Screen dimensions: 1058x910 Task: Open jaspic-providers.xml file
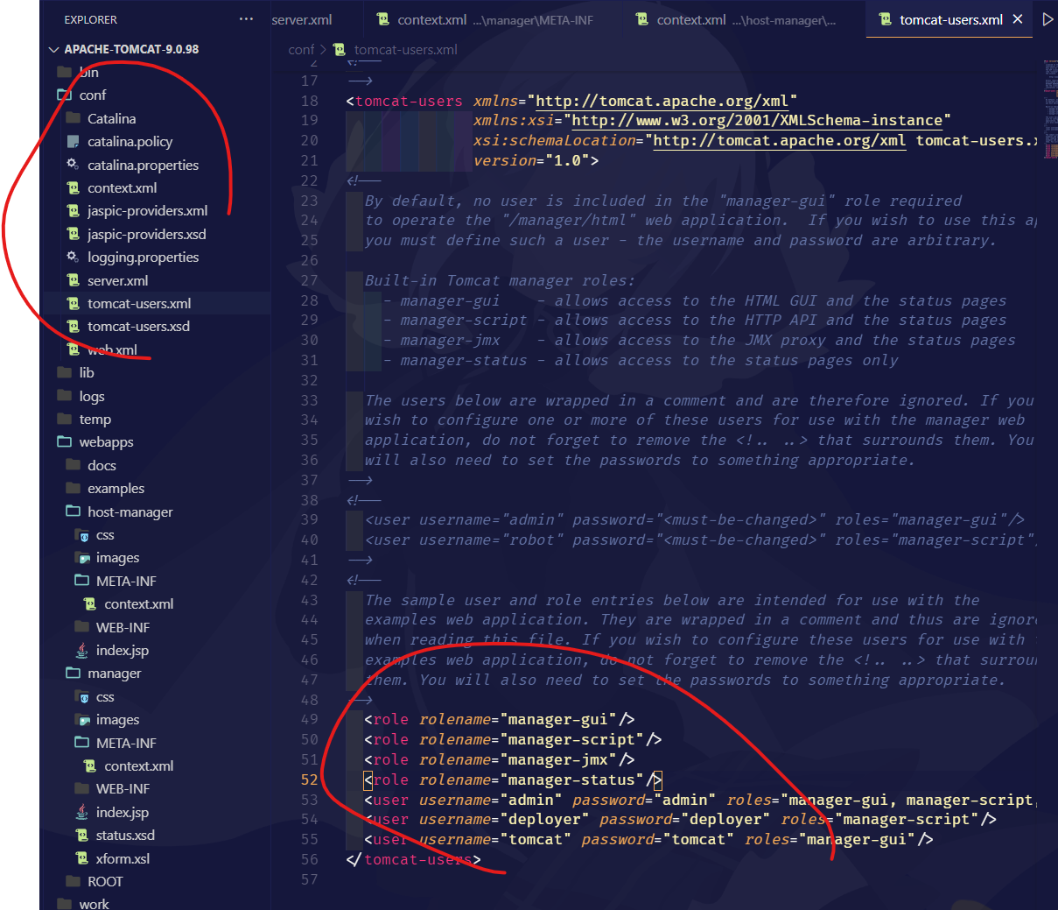coord(147,210)
